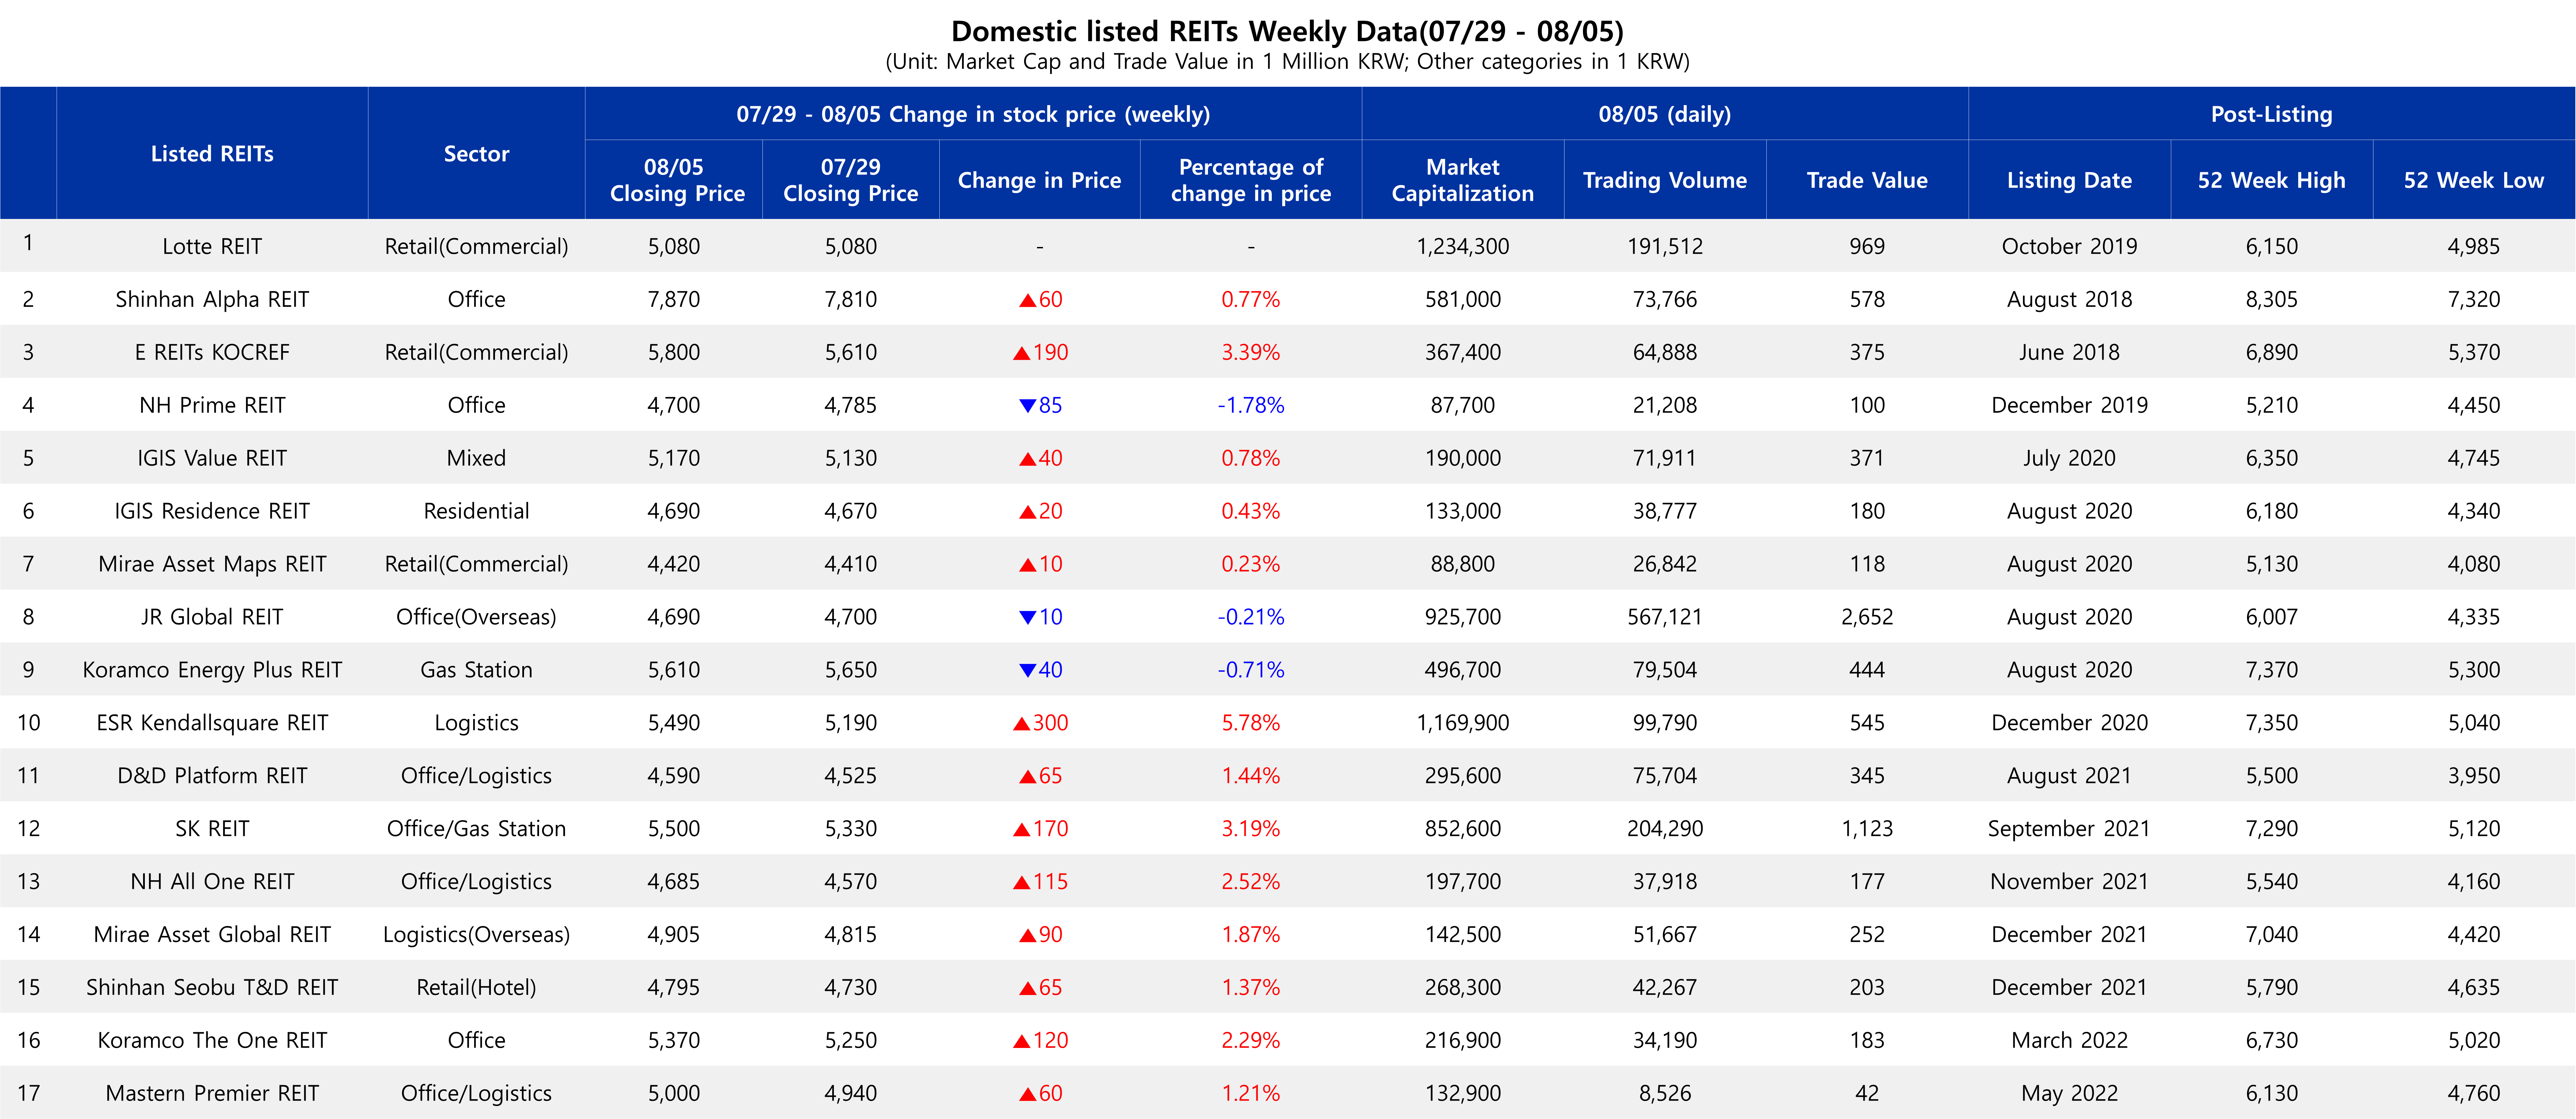
Task: Select the 3.39% change for E REITs KOCREF
Action: pos(1251,352)
